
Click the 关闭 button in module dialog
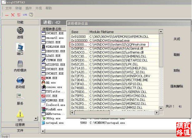(177, 39)
